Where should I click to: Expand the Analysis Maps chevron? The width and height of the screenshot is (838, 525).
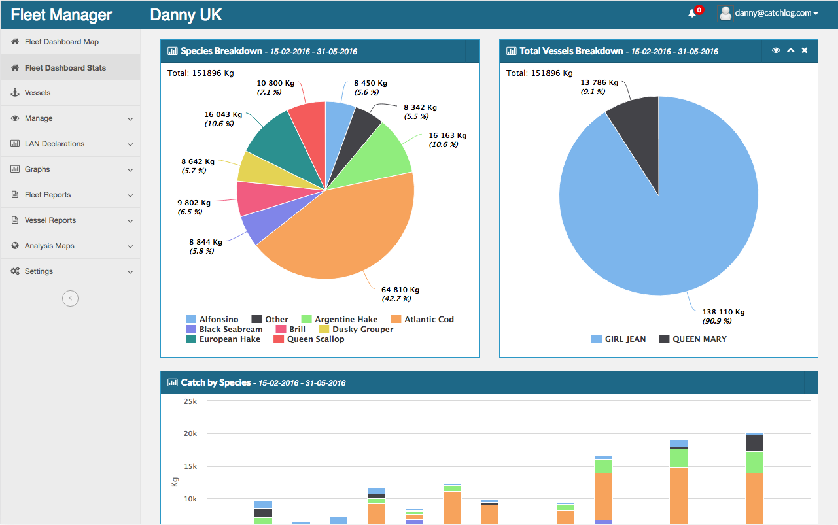click(130, 246)
